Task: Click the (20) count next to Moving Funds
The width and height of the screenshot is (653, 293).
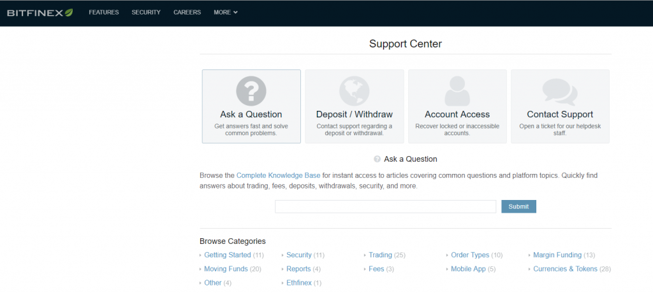Action: (x=255, y=269)
